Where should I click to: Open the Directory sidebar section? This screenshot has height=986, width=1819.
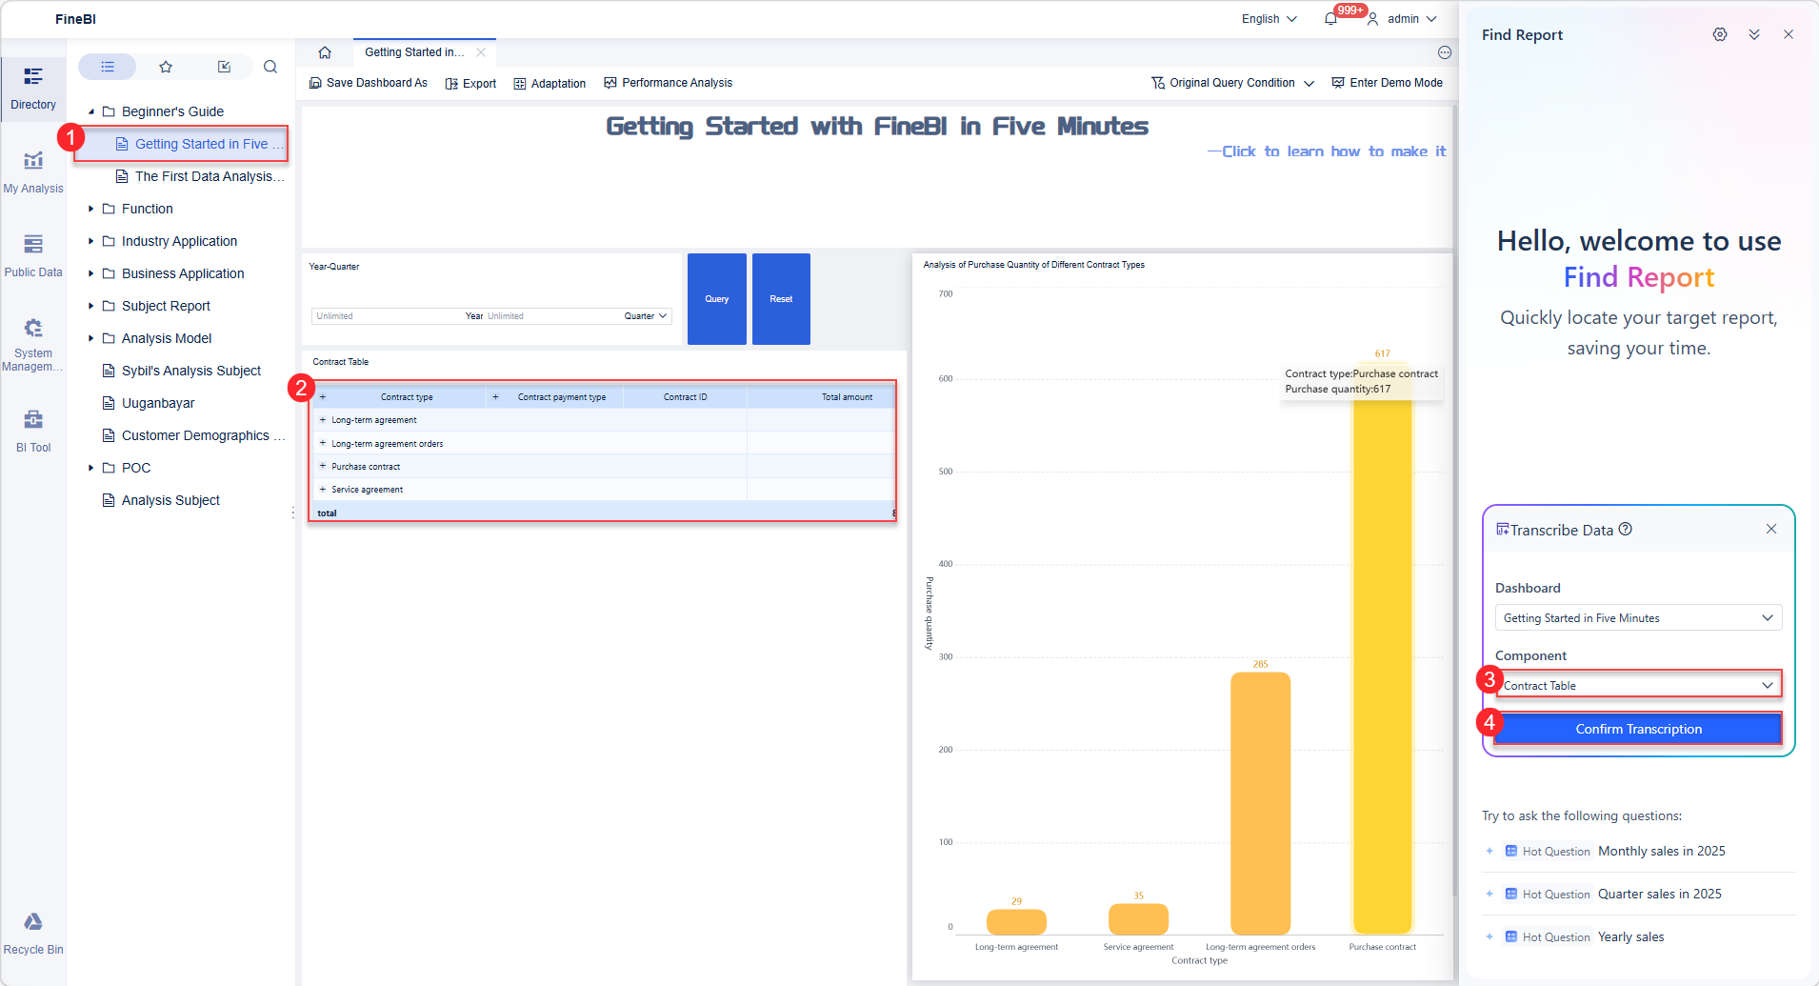33,89
